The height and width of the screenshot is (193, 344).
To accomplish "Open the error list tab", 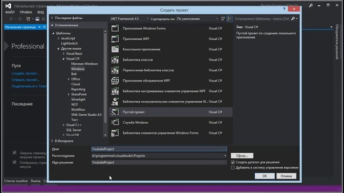I will click(16, 181).
